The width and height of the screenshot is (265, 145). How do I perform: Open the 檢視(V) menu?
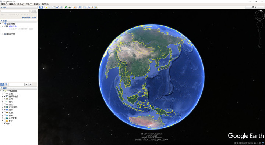pyautogui.click(x=21, y=4)
